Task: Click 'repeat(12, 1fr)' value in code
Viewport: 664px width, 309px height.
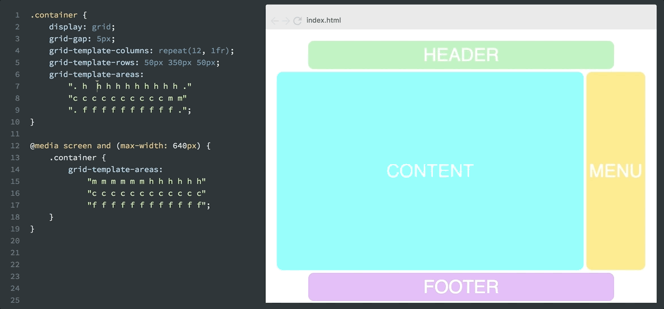Action: click(194, 51)
